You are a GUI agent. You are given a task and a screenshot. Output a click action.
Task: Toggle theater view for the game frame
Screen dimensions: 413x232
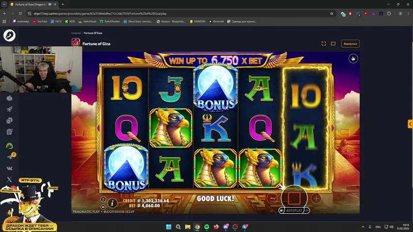coord(333,43)
